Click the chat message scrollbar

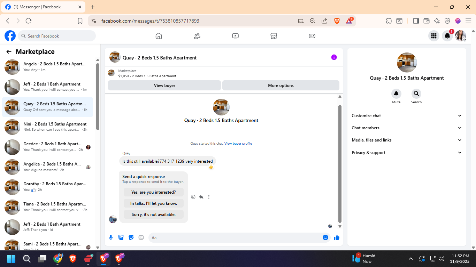(x=340, y=163)
